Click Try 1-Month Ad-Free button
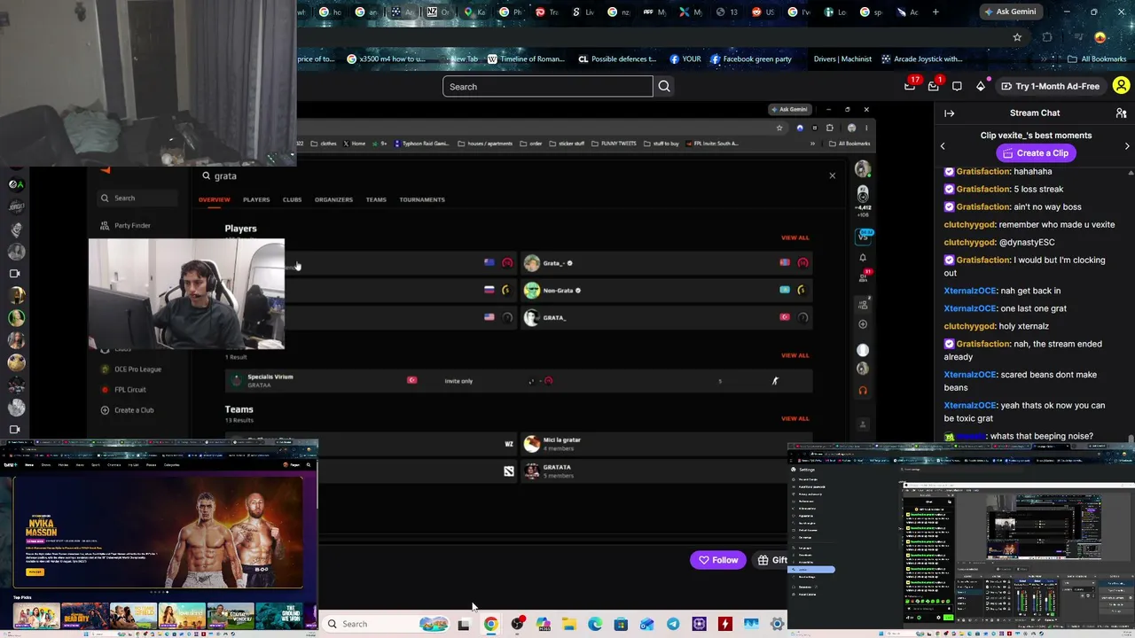Screen dimensions: 1135x638 [x=1050, y=86]
